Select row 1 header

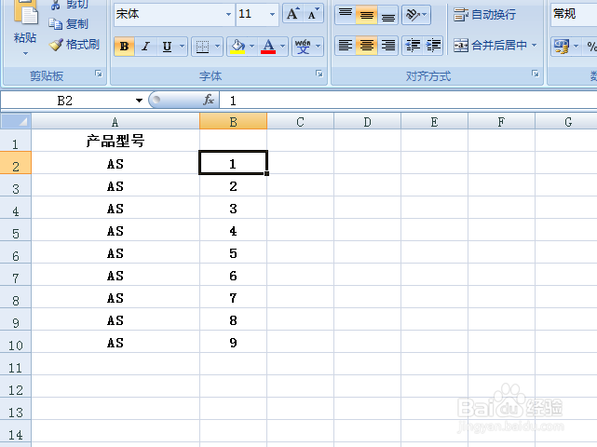[x=15, y=141]
